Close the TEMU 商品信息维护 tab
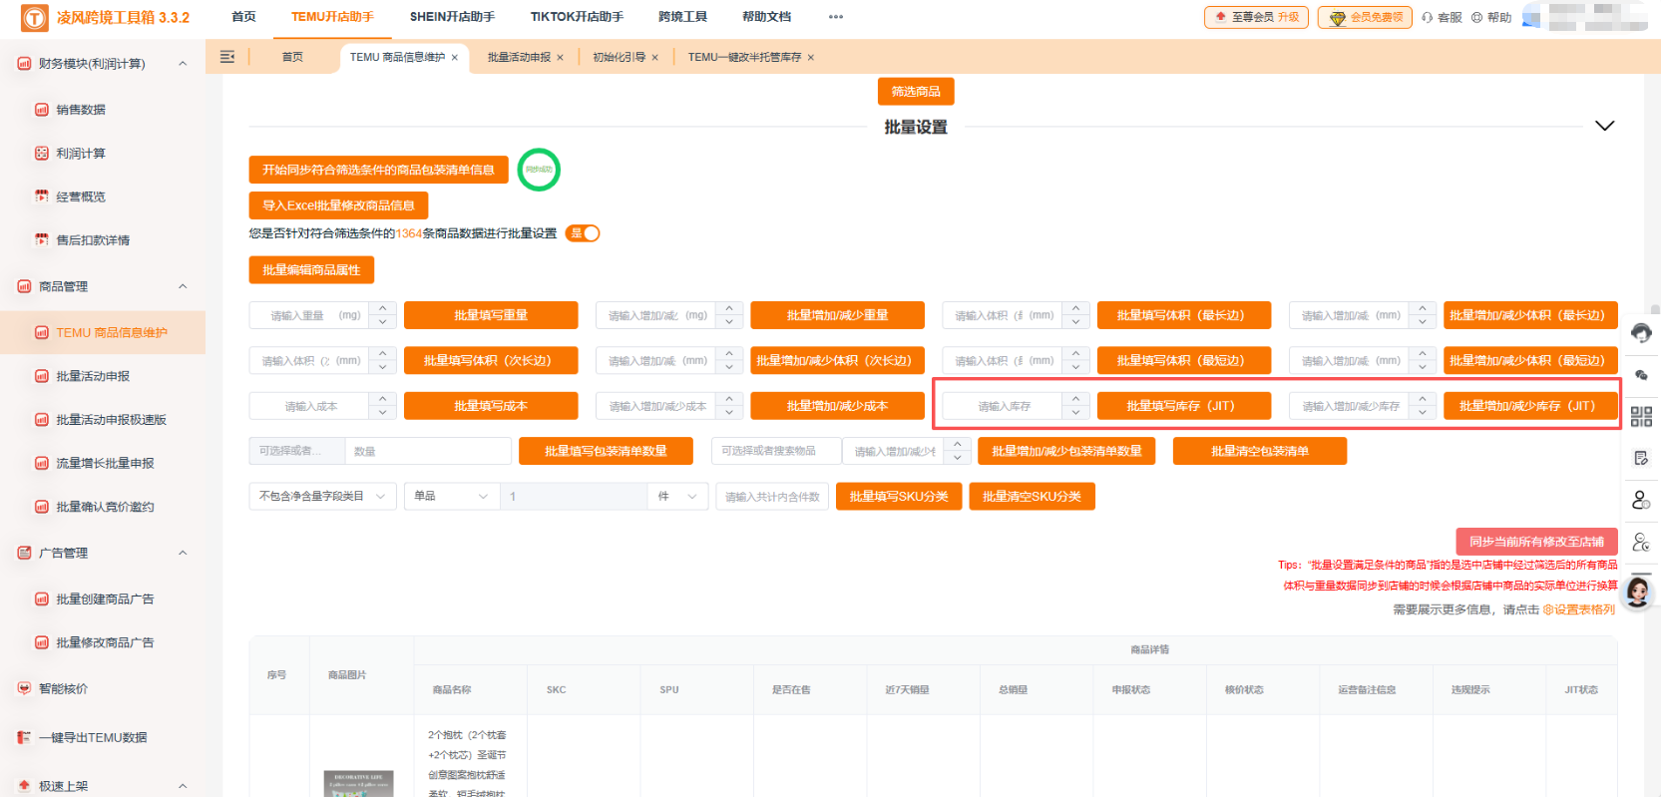The height and width of the screenshot is (797, 1661). coord(455,58)
